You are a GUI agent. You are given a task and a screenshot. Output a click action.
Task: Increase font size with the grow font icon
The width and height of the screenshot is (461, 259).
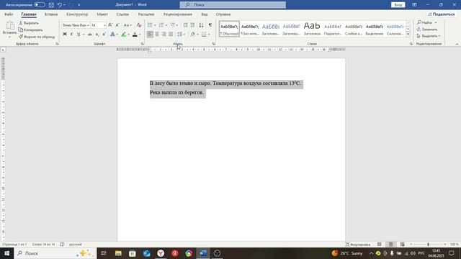(x=110, y=25)
